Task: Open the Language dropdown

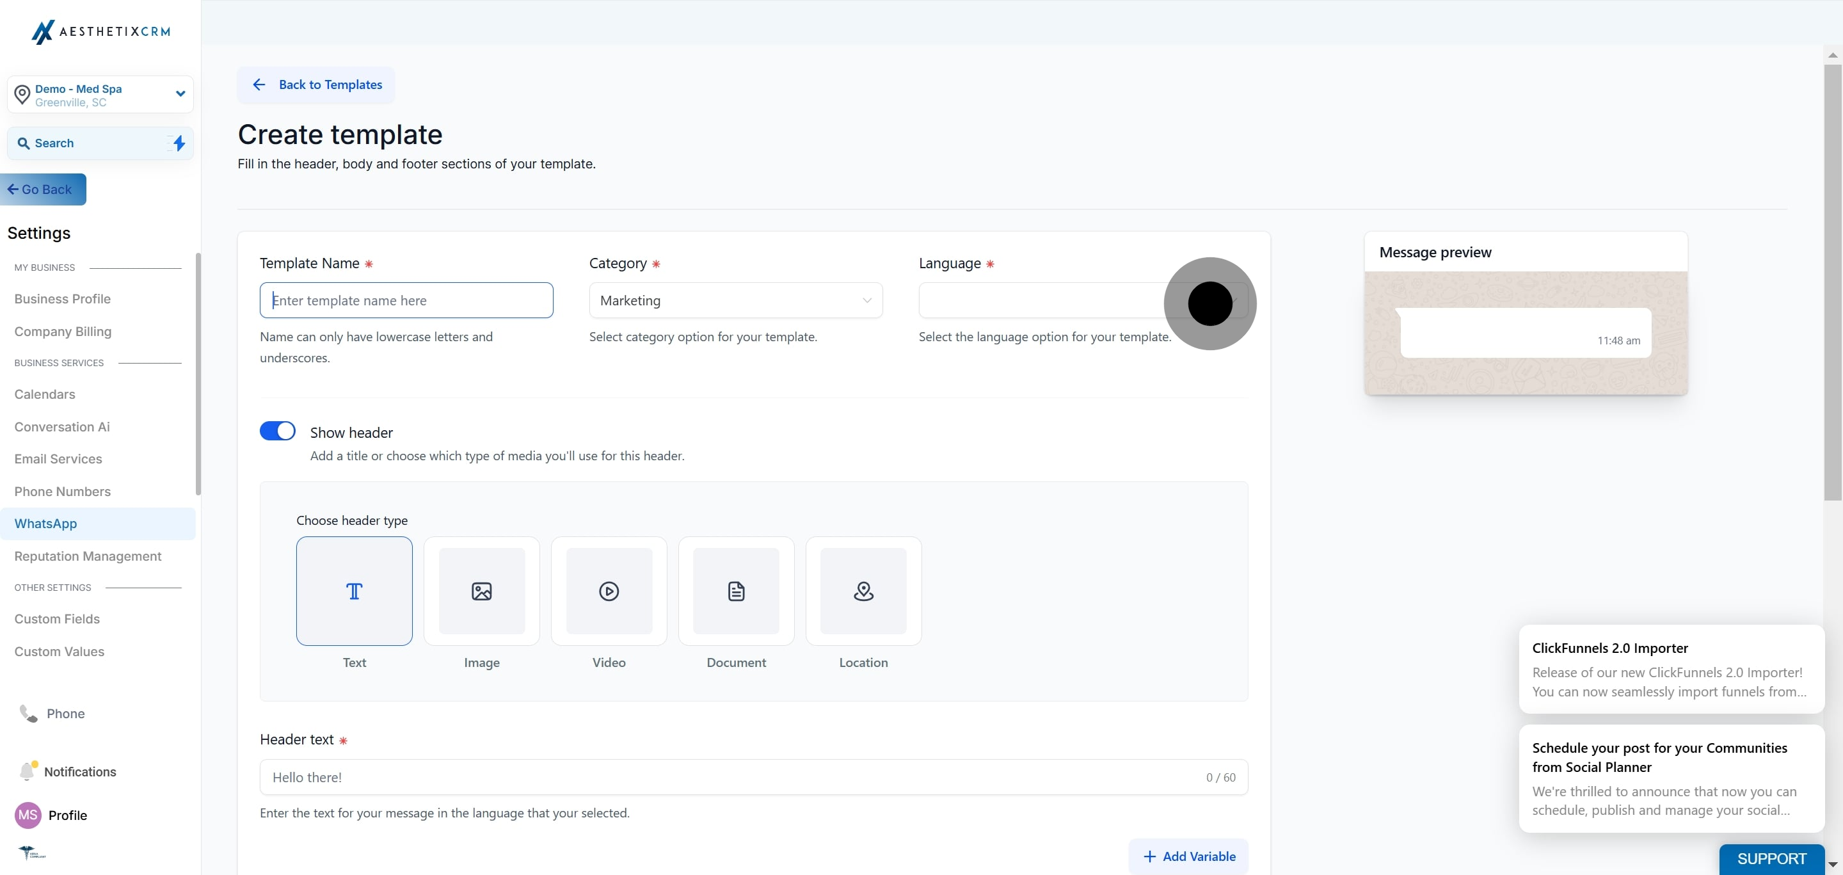Action: [x=1083, y=300]
